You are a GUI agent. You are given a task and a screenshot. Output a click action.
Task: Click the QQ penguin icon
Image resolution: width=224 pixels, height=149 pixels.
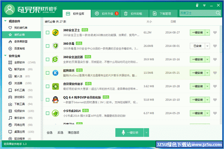(55, 100)
